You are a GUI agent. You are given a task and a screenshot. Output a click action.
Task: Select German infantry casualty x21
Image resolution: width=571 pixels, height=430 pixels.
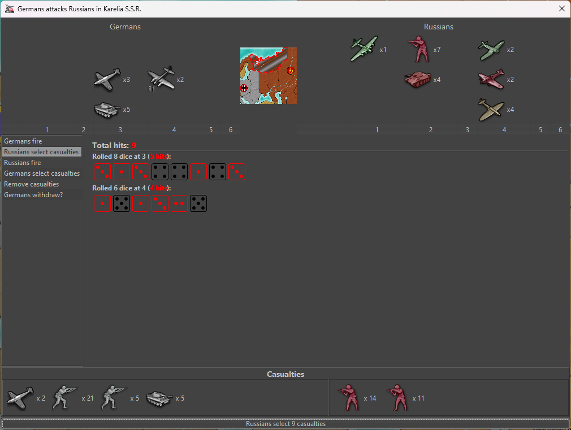pos(64,398)
